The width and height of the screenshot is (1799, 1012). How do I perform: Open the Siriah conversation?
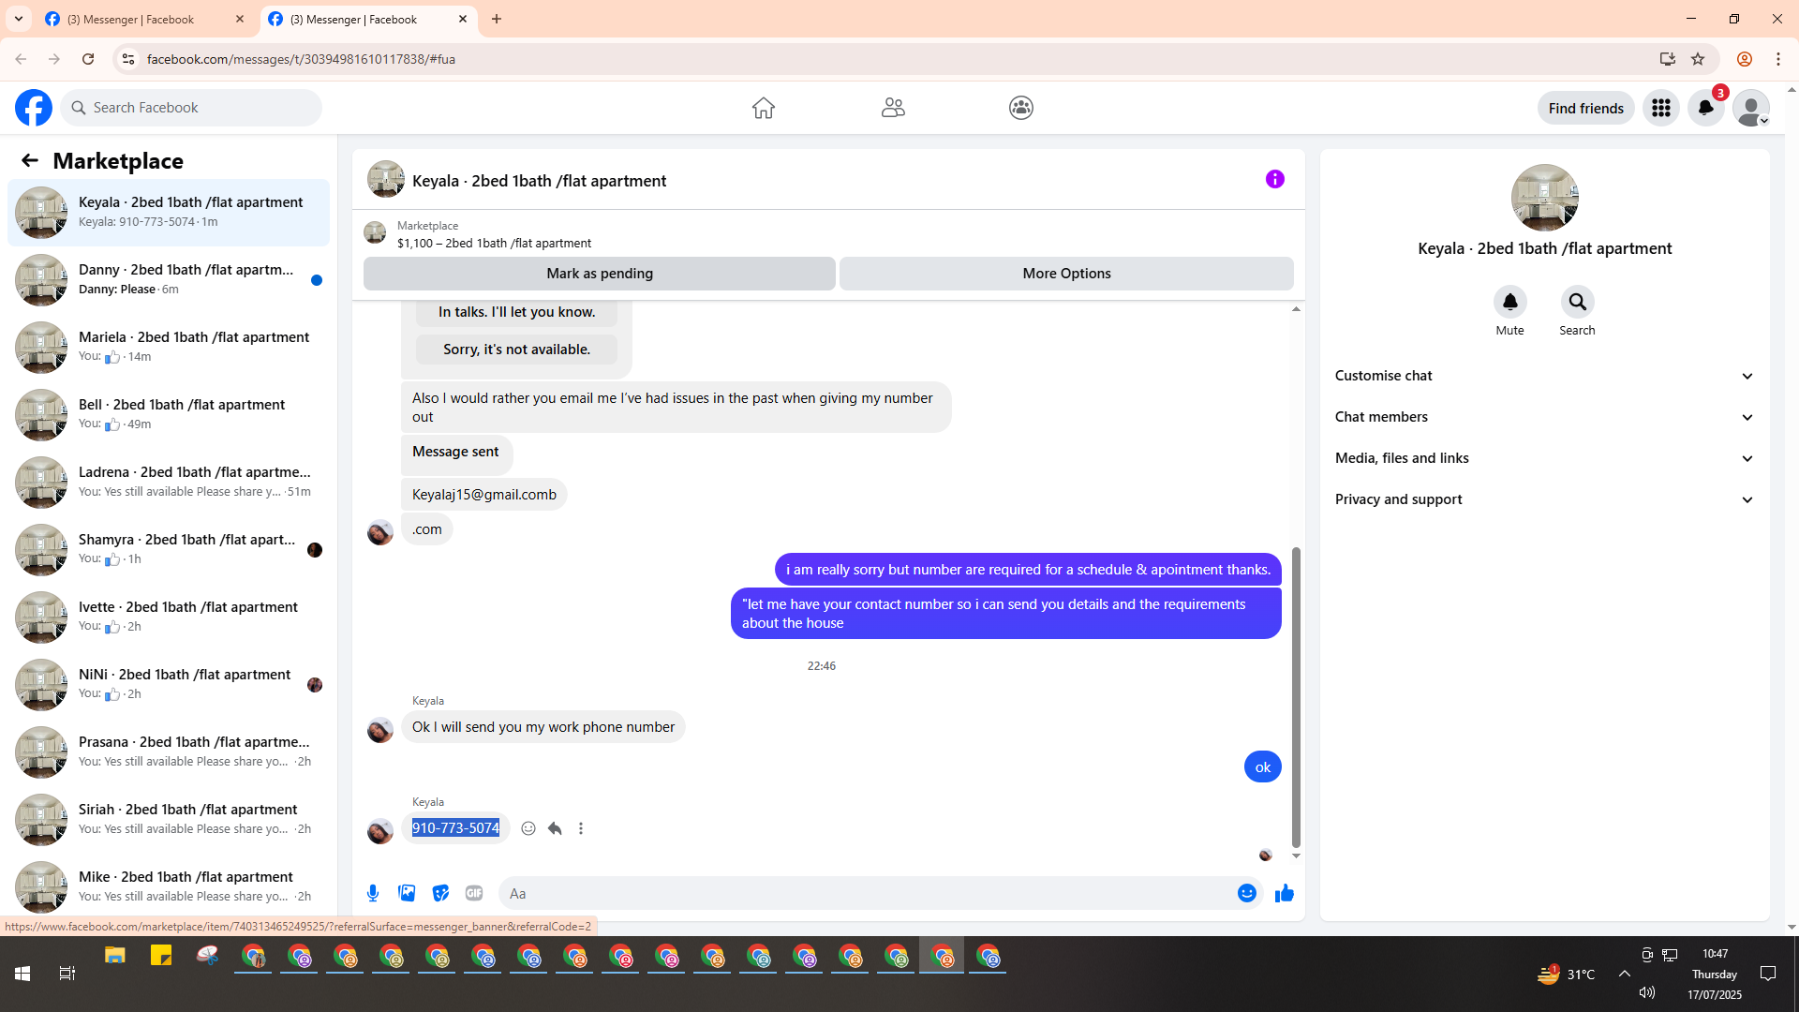tap(169, 820)
